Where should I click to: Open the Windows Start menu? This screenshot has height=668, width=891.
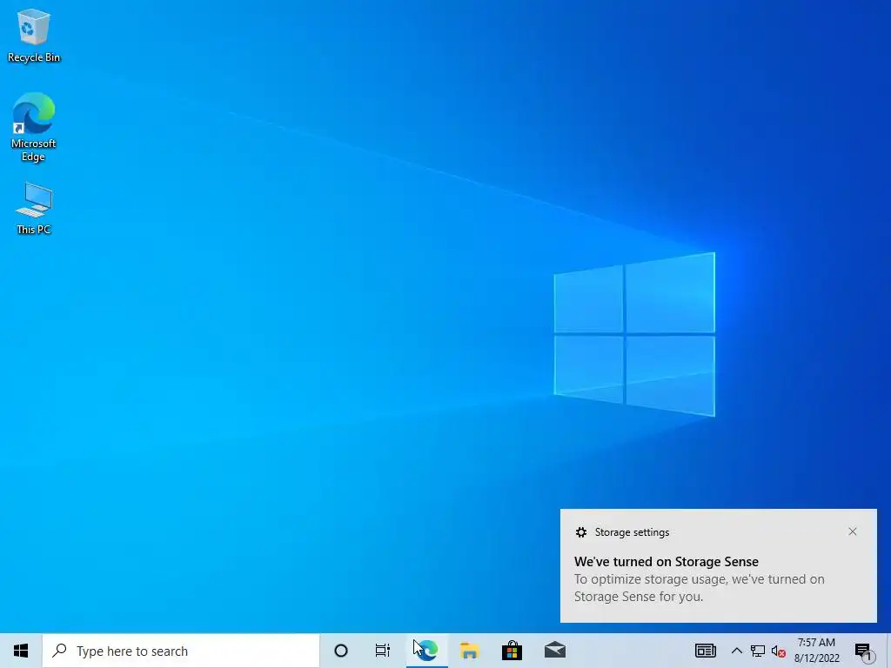[21, 651]
